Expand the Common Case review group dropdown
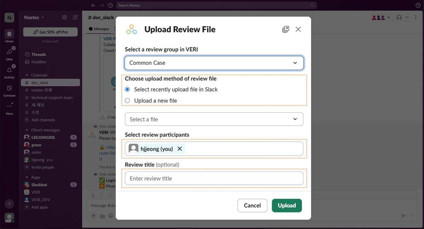This screenshot has width=424, height=229. click(214, 63)
